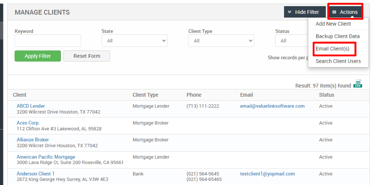392x185 pixels.
Task: Click email@valuelinksoftware.com email link
Action: 272,106
